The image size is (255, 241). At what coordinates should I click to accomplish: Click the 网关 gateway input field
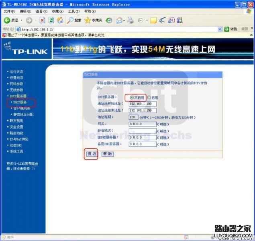tap(143, 124)
